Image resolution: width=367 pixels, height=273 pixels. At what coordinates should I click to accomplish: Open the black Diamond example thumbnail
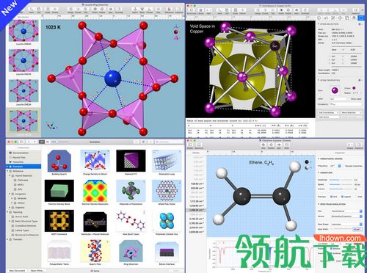point(131,161)
